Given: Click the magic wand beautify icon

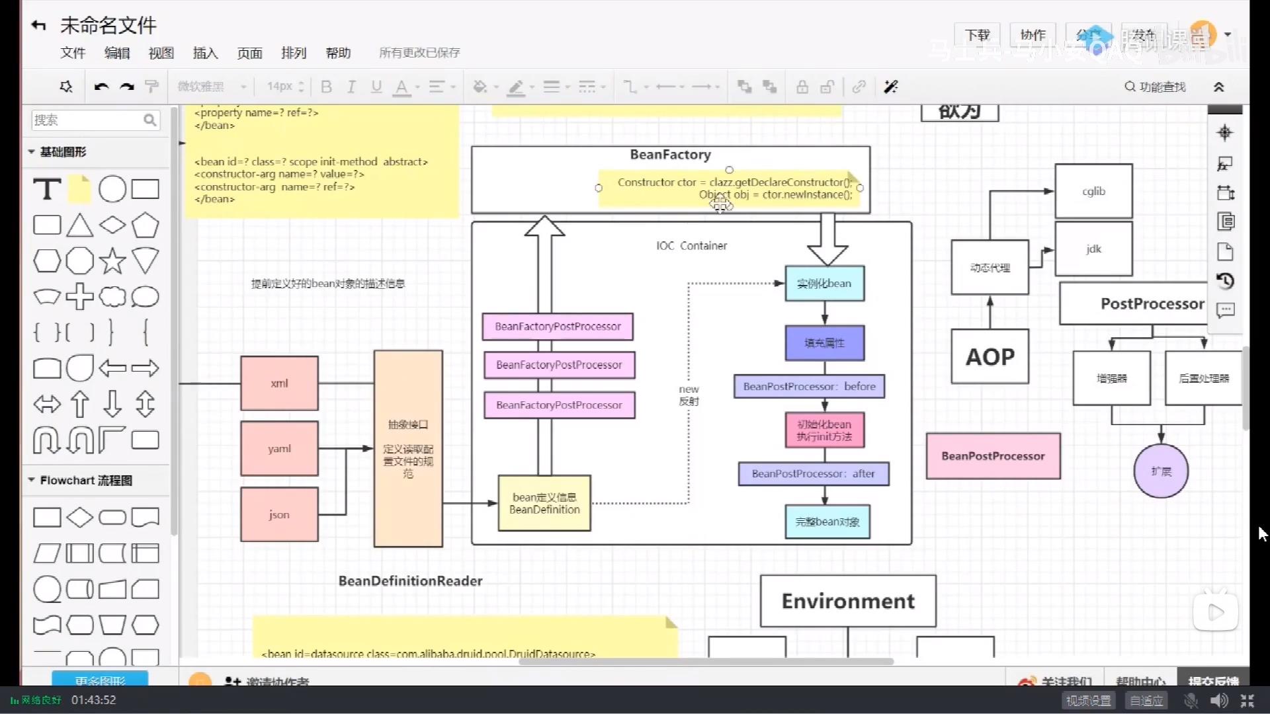Looking at the screenshot, I should click(x=891, y=87).
